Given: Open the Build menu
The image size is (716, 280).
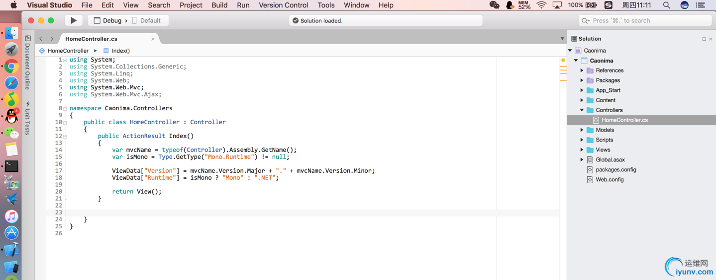Looking at the screenshot, I should click(x=219, y=5).
